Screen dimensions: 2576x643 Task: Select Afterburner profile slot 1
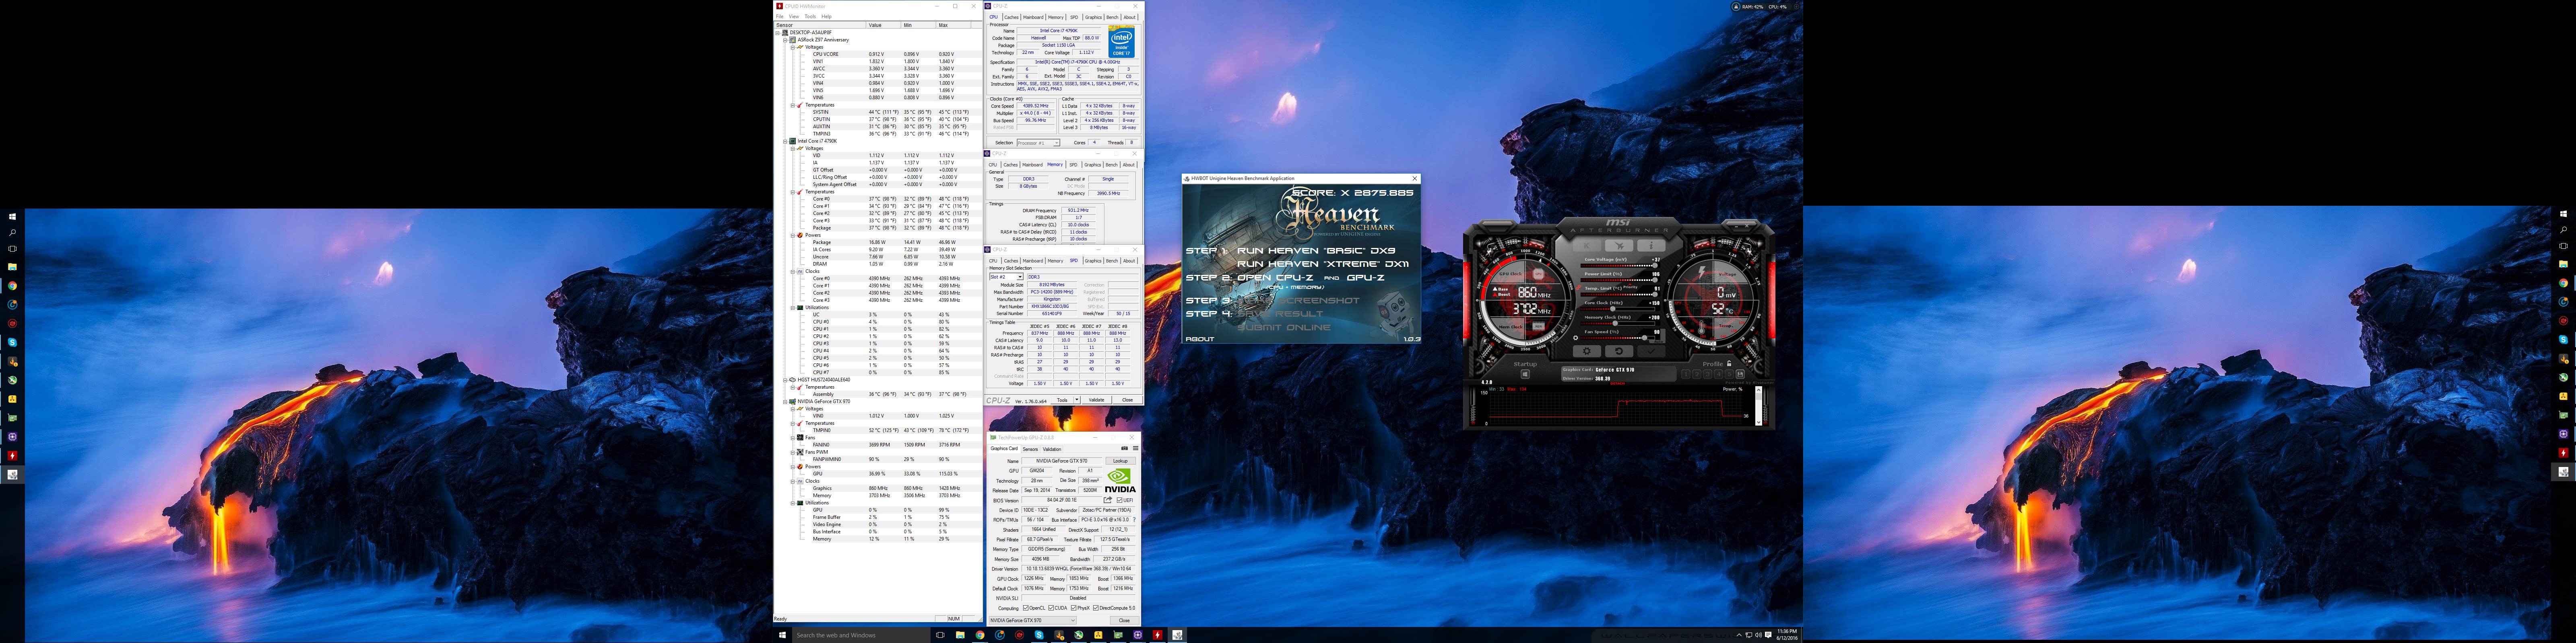1686,375
